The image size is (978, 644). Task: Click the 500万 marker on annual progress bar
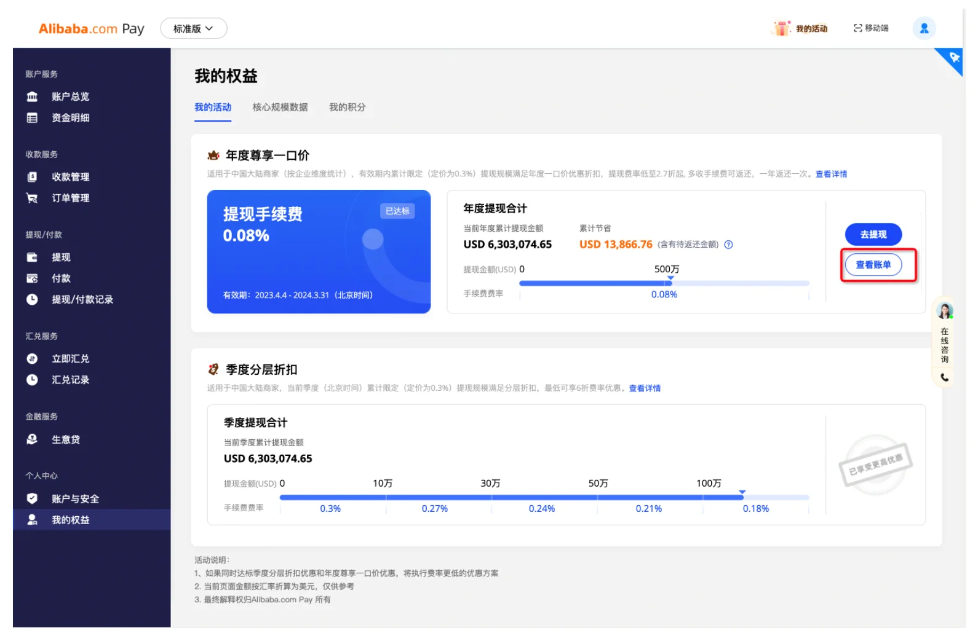[670, 279]
